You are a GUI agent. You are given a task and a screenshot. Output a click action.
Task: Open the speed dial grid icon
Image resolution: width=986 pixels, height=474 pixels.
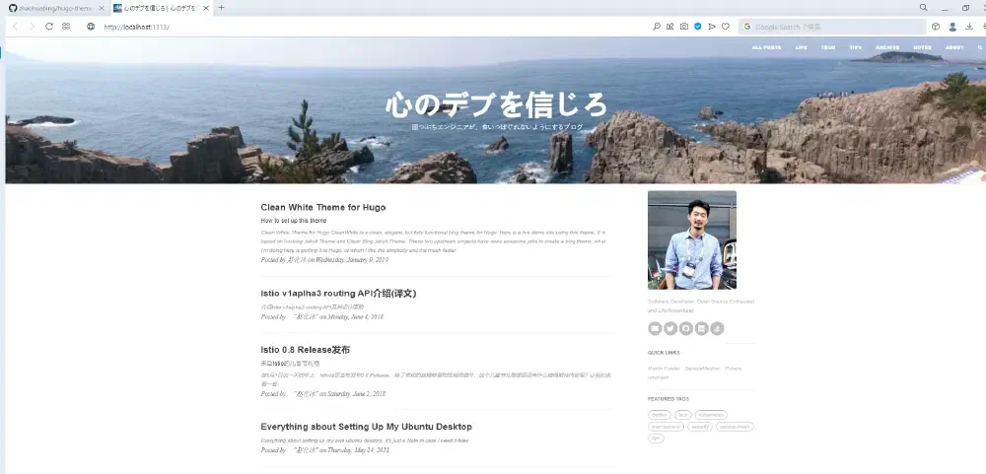(66, 27)
